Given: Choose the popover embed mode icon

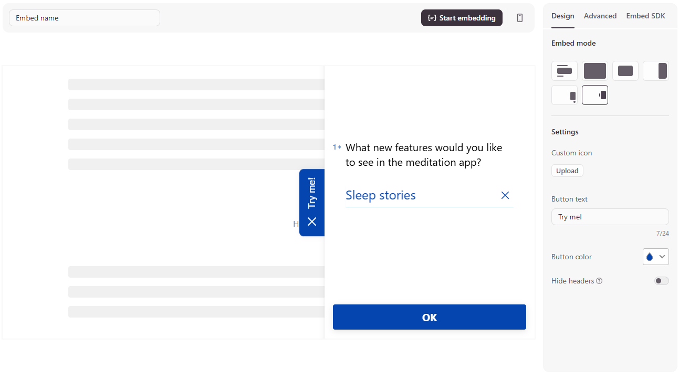Looking at the screenshot, I should click(x=565, y=95).
